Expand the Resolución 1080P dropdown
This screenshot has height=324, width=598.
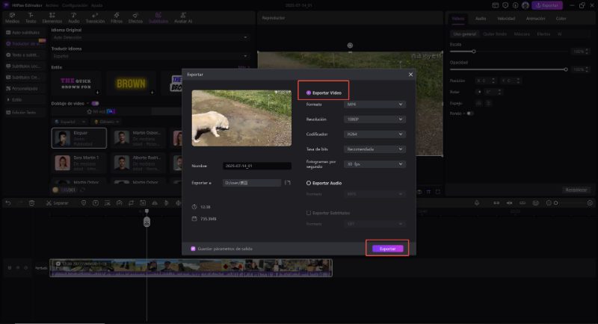point(376,119)
